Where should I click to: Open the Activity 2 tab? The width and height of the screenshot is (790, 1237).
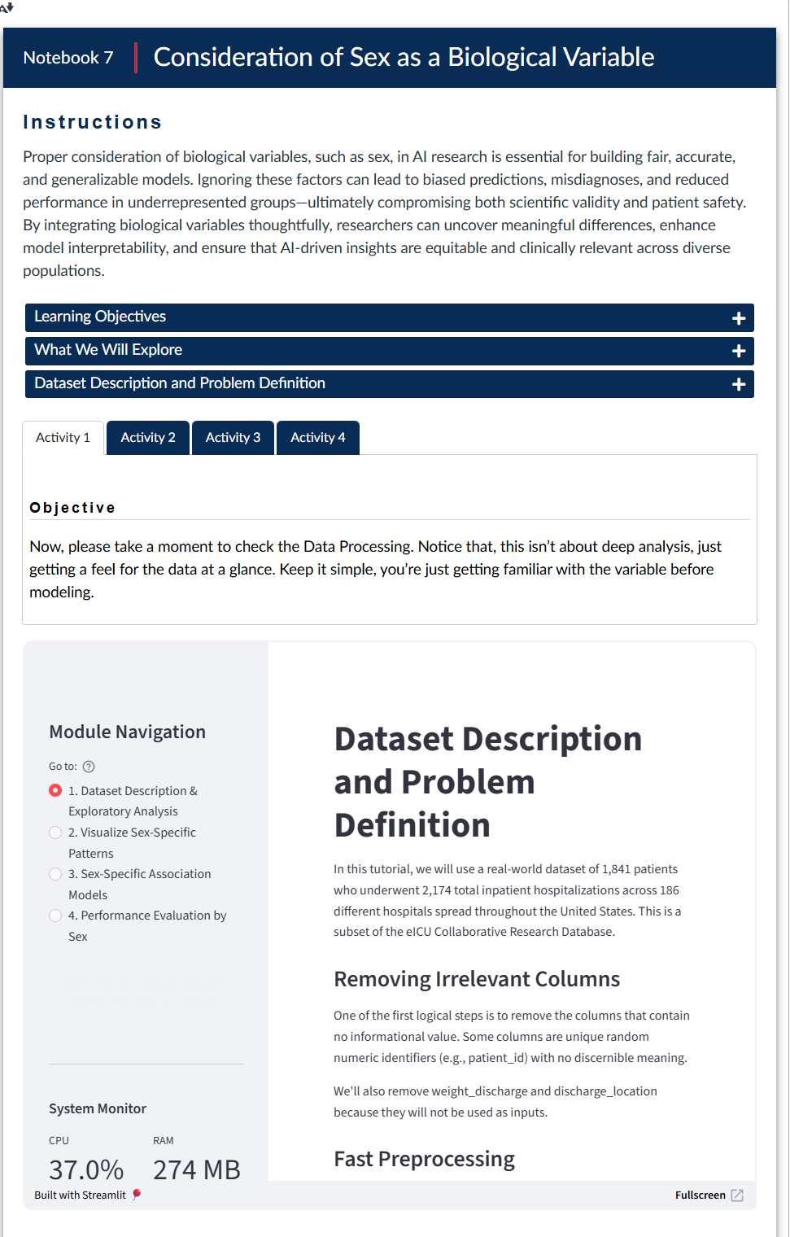pyautogui.click(x=148, y=438)
